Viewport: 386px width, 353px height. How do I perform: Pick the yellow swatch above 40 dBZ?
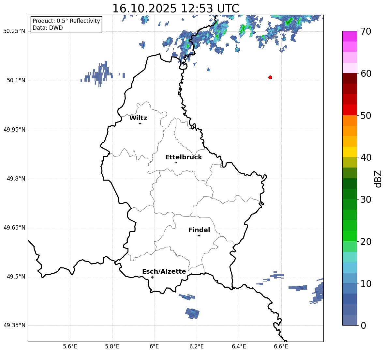click(350, 152)
